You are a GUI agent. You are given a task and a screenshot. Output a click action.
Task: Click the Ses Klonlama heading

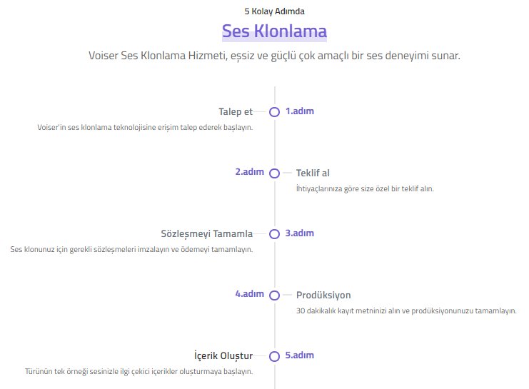pos(274,31)
